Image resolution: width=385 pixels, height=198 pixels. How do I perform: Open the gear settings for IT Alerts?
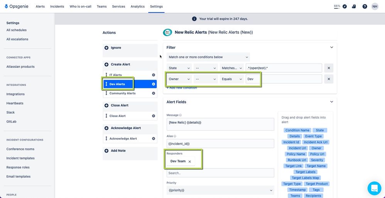[x=154, y=75]
